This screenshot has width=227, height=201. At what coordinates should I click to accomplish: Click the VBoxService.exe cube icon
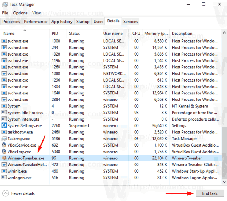click(4, 145)
